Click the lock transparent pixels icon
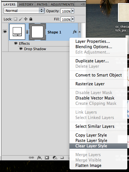The height and width of the screenshot is (172, 129). [x=16, y=19]
